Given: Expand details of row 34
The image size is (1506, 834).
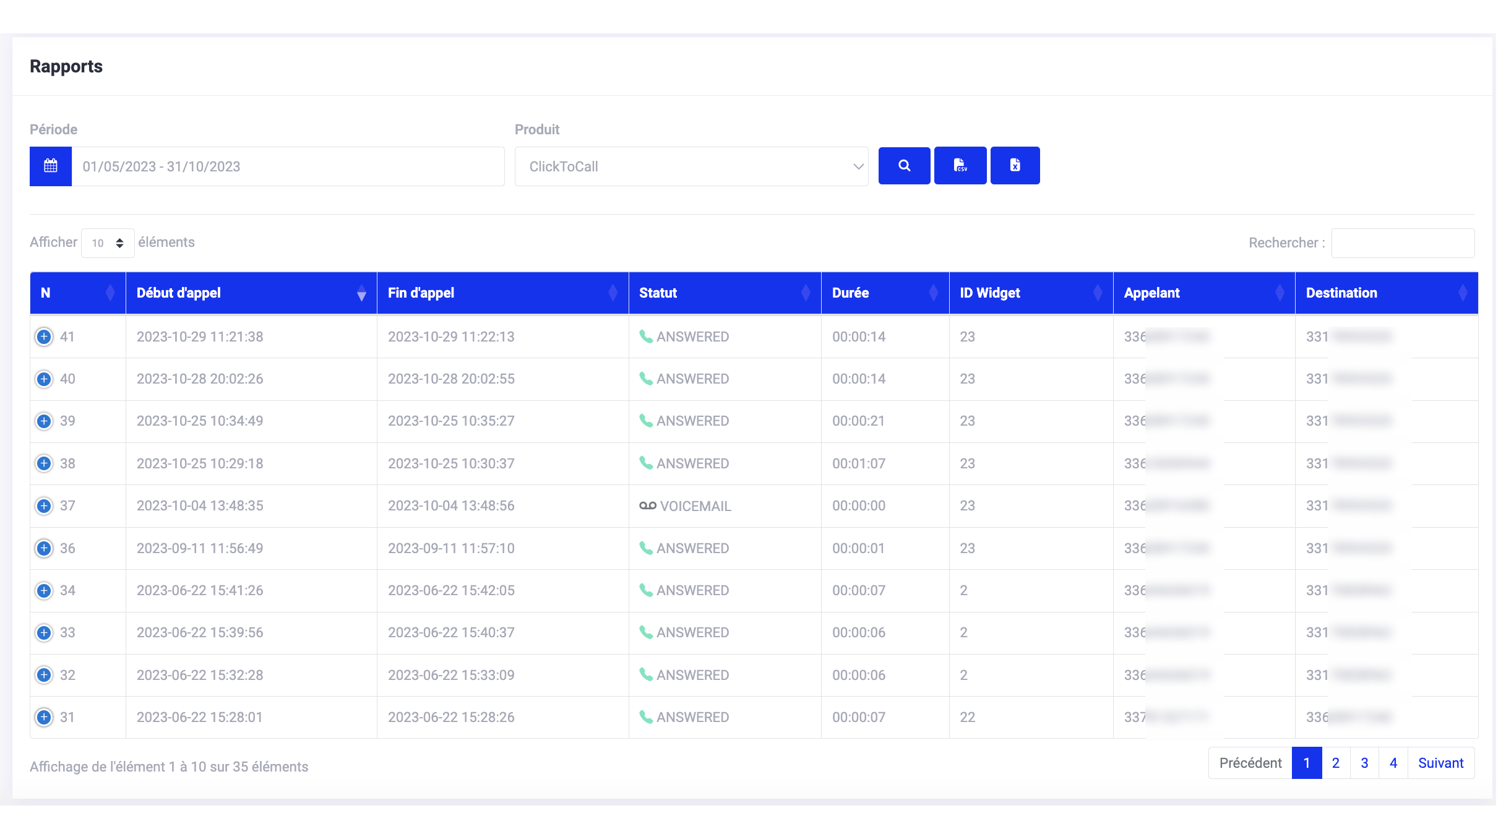Looking at the screenshot, I should click(44, 590).
